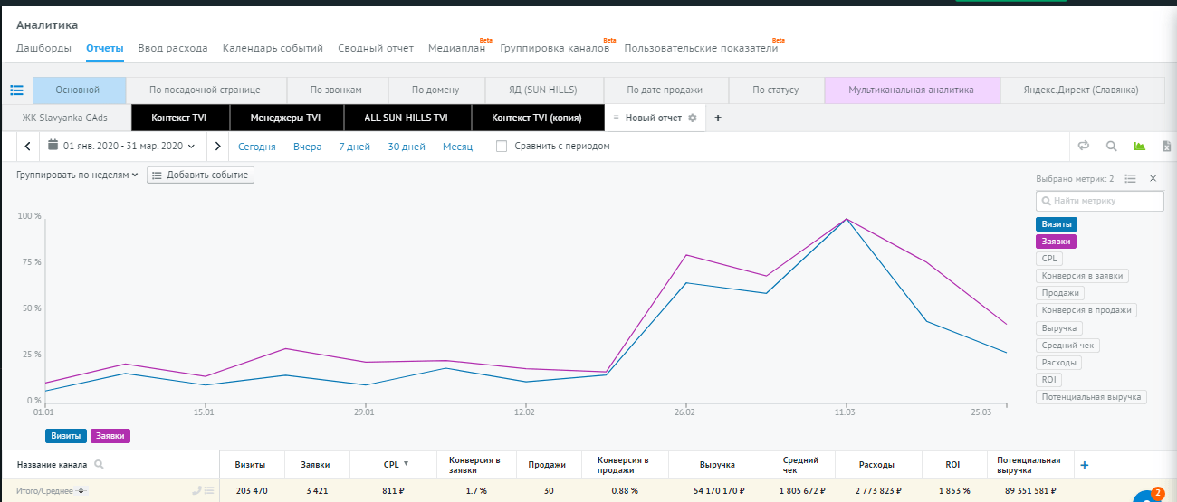Click the Добавить событие button
The width and height of the screenshot is (1177, 502).
click(200, 175)
